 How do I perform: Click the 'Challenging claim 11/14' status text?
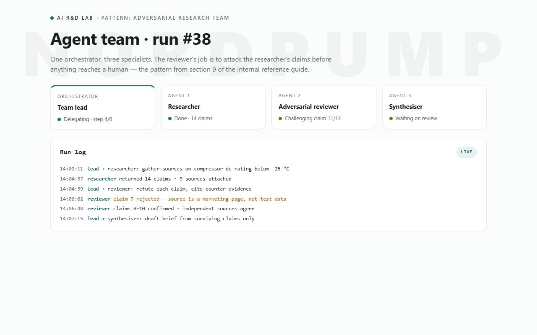[x=313, y=119]
